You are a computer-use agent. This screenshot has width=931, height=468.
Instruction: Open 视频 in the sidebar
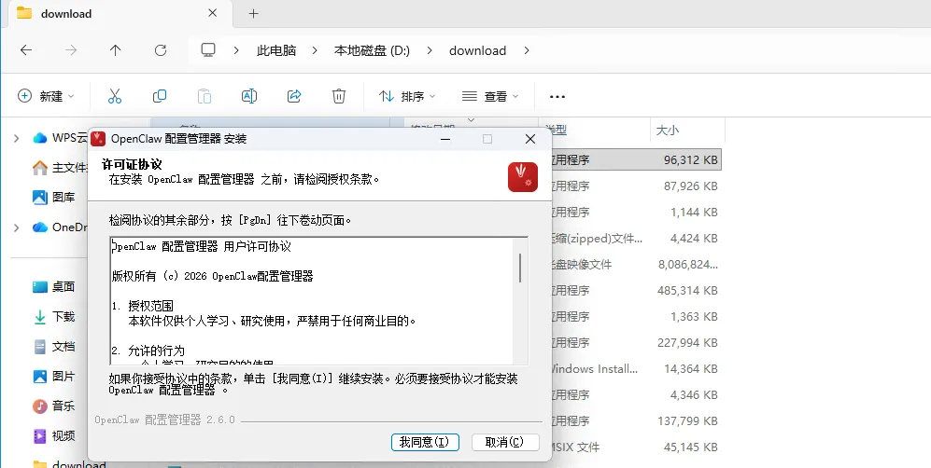click(54, 436)
